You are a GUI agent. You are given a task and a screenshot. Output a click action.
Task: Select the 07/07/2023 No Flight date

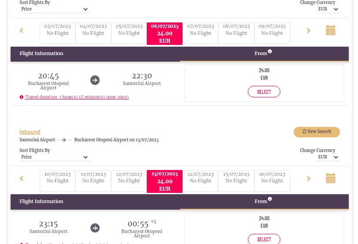(x=201, y=33)
